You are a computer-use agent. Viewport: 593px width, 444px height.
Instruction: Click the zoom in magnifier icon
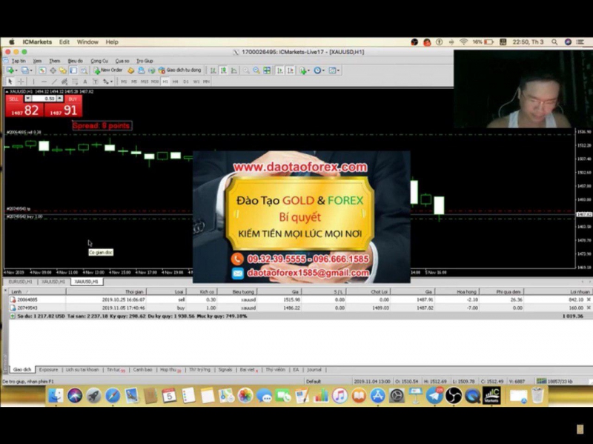pos(245,70)
